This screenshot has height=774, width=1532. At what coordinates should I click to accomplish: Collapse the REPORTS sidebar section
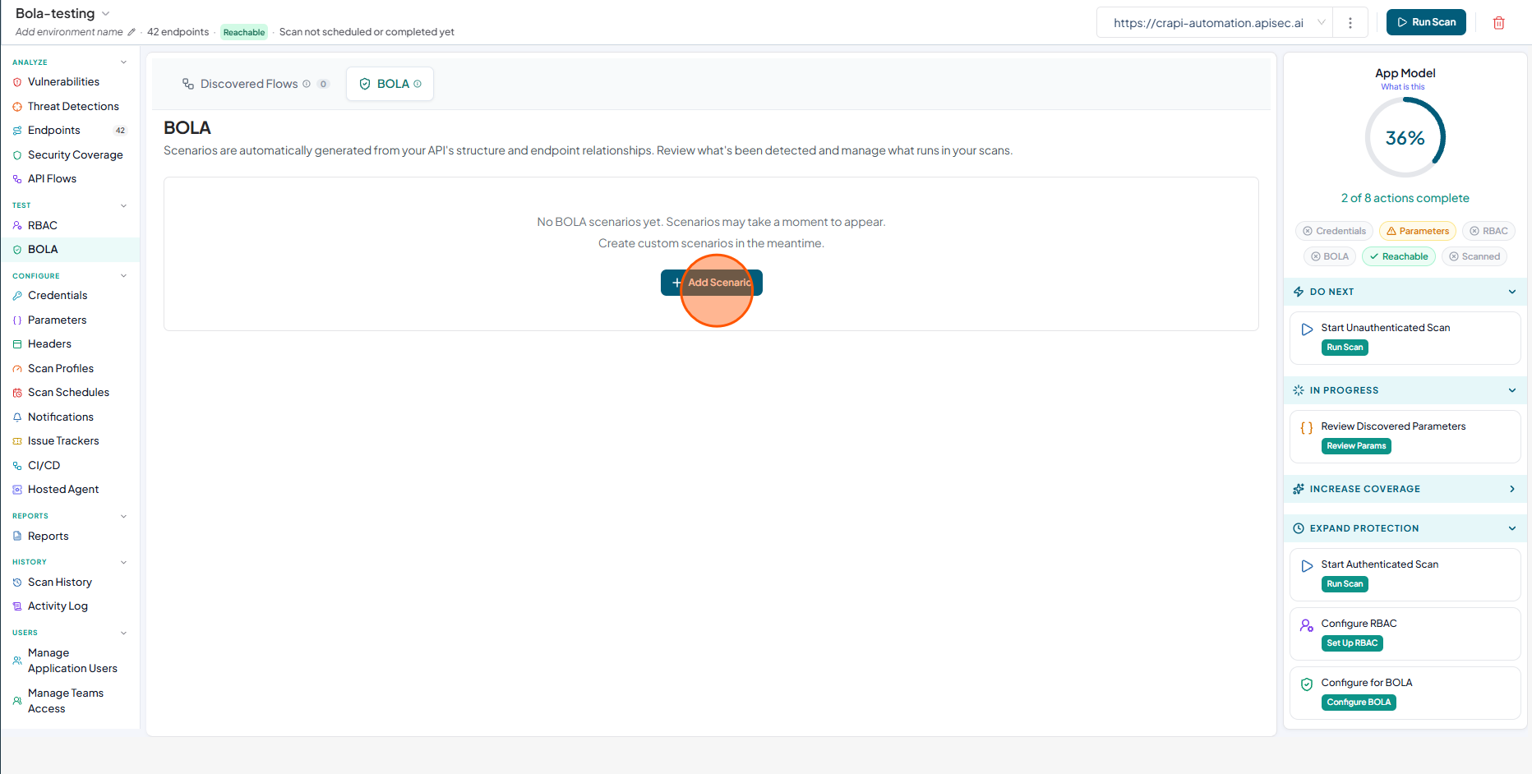123,516
